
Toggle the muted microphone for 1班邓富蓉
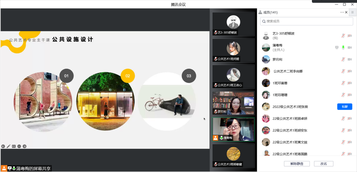343,83
